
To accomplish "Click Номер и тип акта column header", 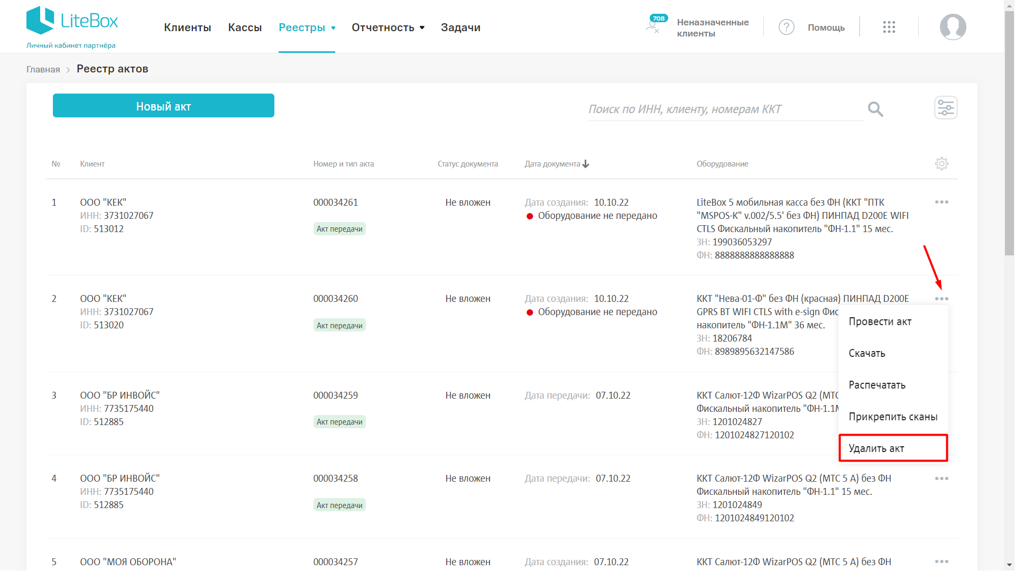I will click(x=343, y=164).
